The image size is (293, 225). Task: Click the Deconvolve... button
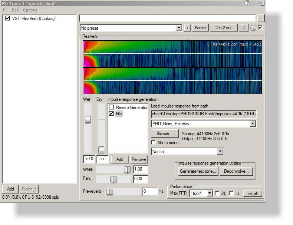(236, 171)
